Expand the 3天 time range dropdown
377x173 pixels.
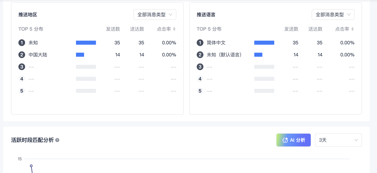tap(338, 140)
